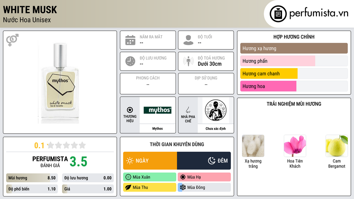Click the Hương xạ hương accord bar
This screenshot has height=199, width=354.
tap(294, 48)
